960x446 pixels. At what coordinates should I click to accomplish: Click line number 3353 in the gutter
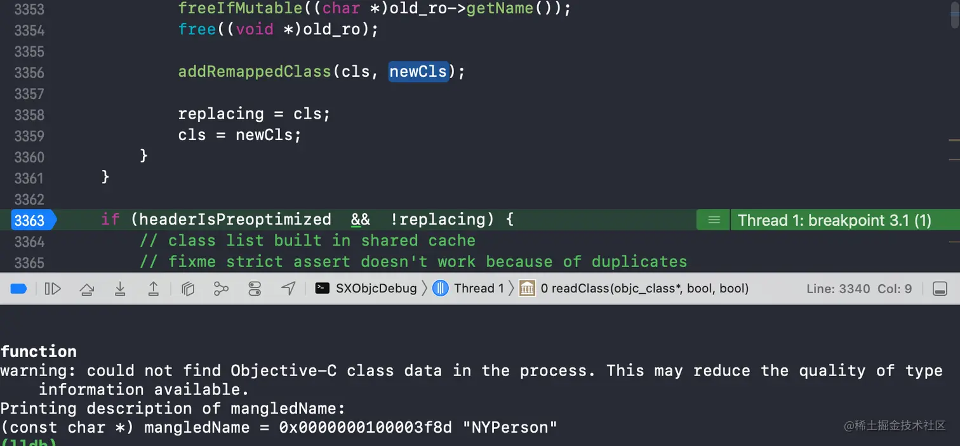tap(29, 9)
